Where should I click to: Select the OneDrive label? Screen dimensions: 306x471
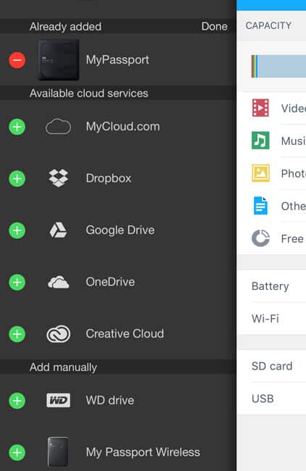point(111,282)
